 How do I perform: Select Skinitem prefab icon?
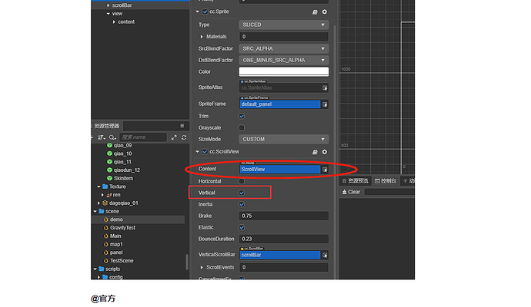point(109,178)
